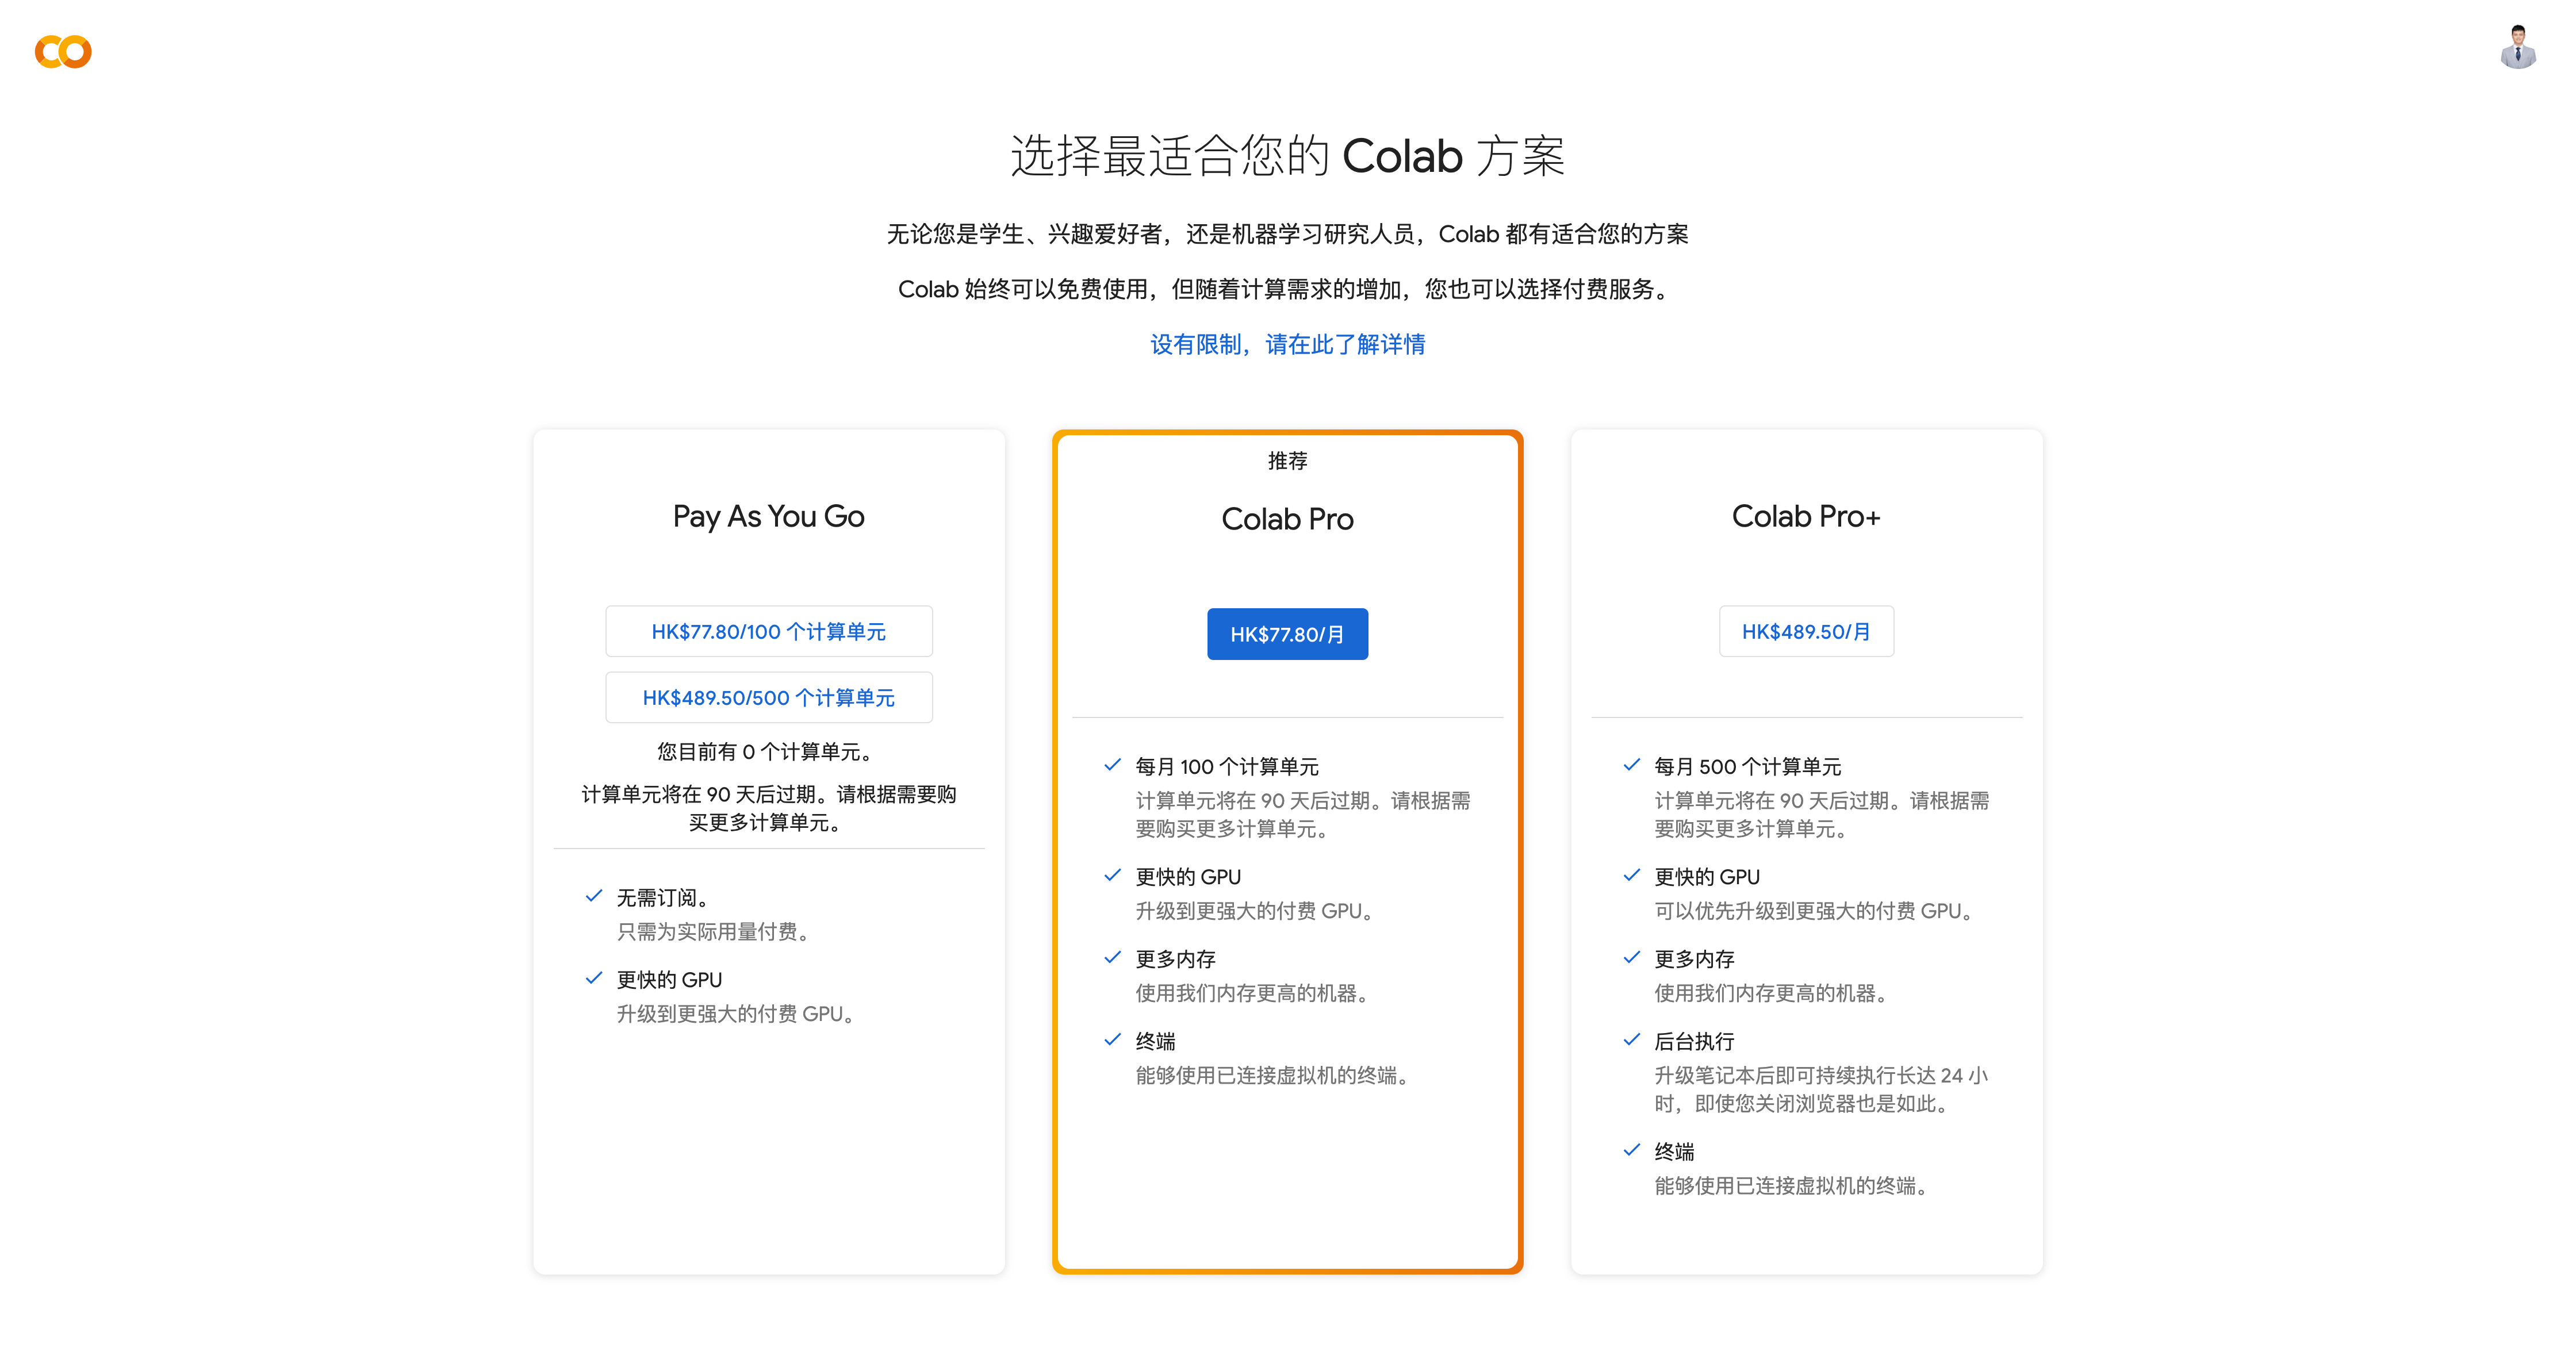Viewport: 2576px width, 1351px height.
Task: Click the page title 选择最适合您的 Colab 方案
Action: 1287,156
